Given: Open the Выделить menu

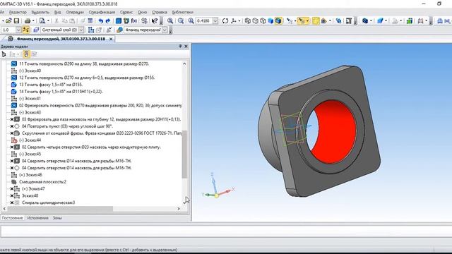Looking at the screenshot, I should pyautogui.click(x=40, y=12).
